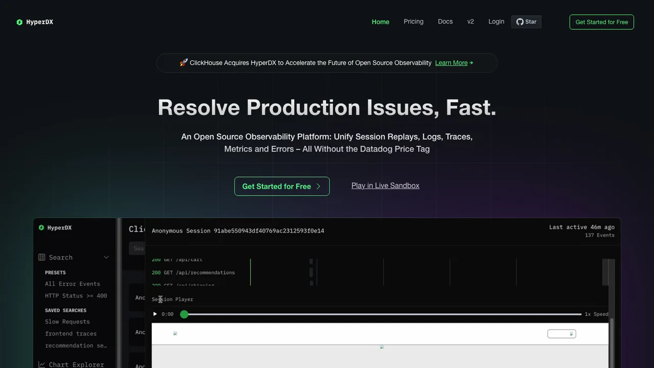Click the 0:00 playback time
This screenshot has height=368, width=654.
coord(168,314)
